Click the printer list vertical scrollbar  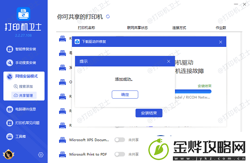[x=241, y=82]
